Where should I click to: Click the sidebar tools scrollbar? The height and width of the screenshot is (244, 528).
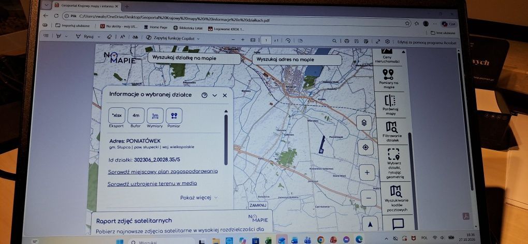pyautogui.click(x=413, y=180)
